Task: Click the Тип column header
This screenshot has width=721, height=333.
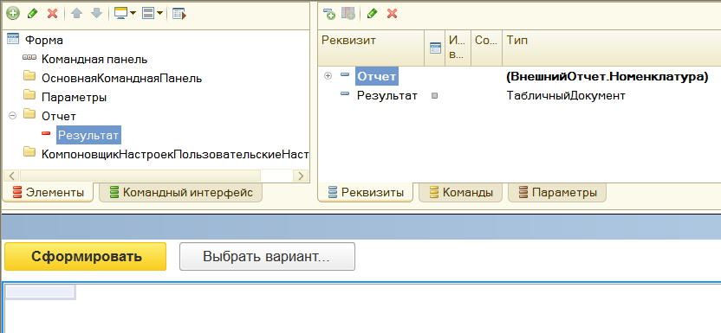Action: pyautogui.click(x=612, y=48)
